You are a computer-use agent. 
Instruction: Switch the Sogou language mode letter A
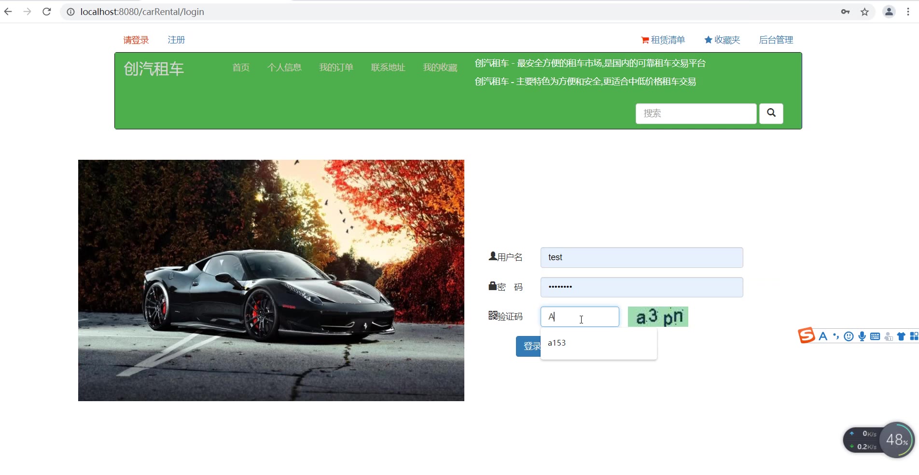tap(823, 336)
